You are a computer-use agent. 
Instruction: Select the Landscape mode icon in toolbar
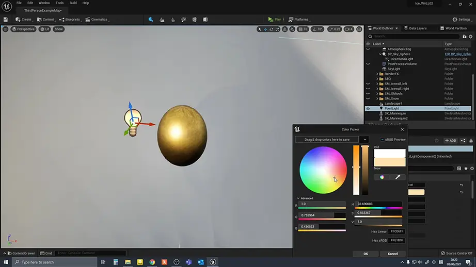[162, 20]
